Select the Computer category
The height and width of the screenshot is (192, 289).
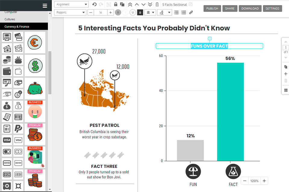[24, 12]
